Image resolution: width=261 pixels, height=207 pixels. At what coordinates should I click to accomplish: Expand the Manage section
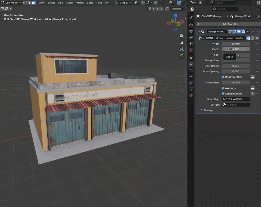[207, 110]
